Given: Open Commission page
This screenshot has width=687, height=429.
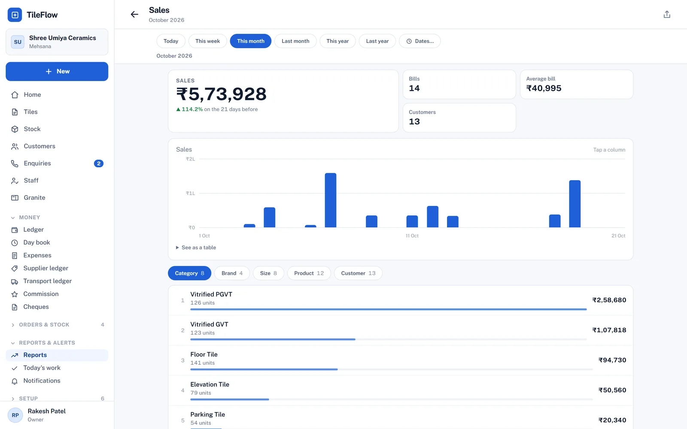Looking at the screenshot, I should point(57,294).
